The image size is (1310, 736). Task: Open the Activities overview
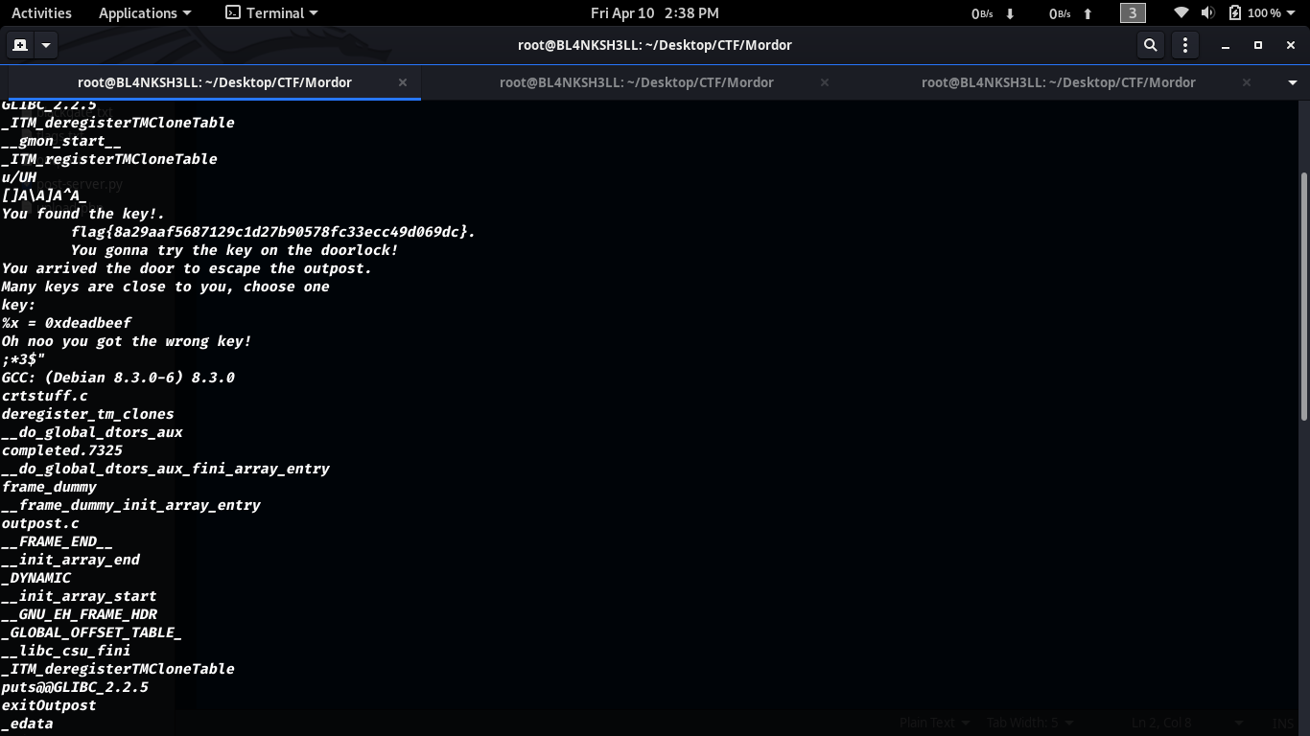point(41,13)
